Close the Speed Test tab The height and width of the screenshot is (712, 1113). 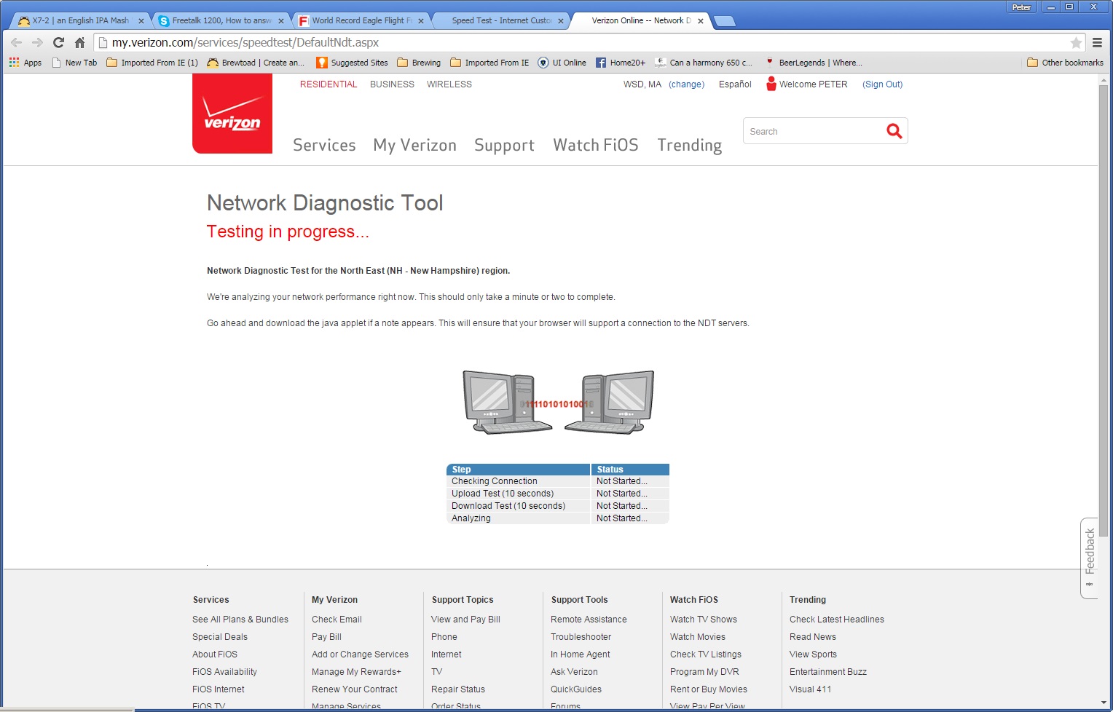point(561,21)
